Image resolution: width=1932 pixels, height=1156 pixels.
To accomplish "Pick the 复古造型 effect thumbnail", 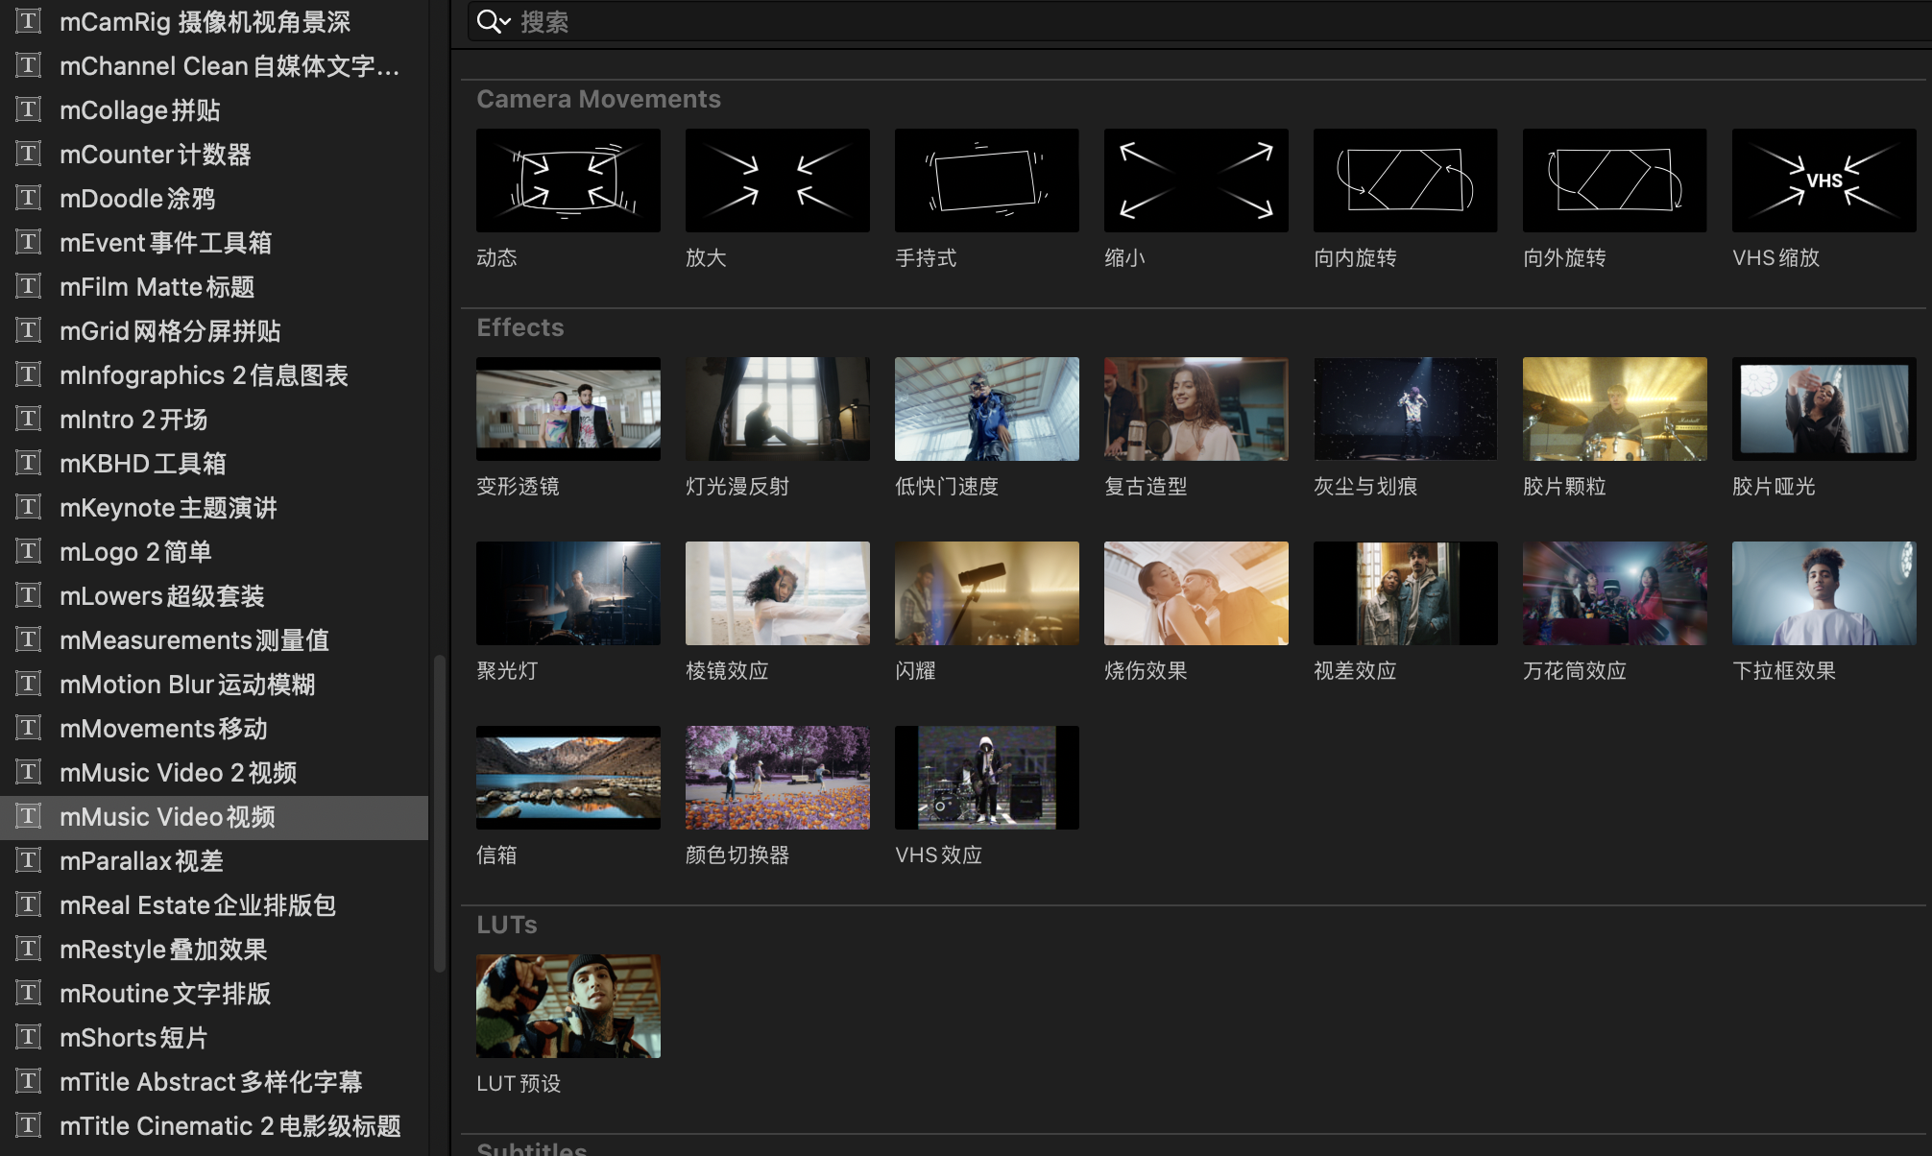I will (1196, 409).
